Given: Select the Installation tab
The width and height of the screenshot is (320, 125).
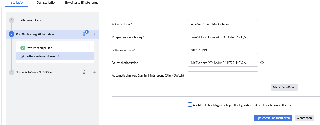Looking at the screenshot, I should click(x=16, y=3).
